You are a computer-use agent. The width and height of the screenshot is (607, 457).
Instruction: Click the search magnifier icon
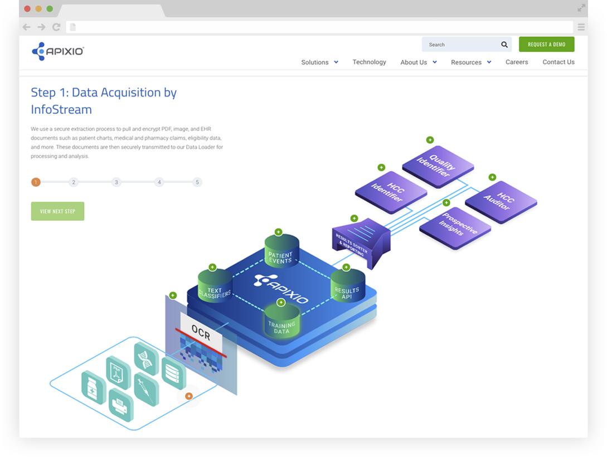pyautogui.click(x=504, y=45)
